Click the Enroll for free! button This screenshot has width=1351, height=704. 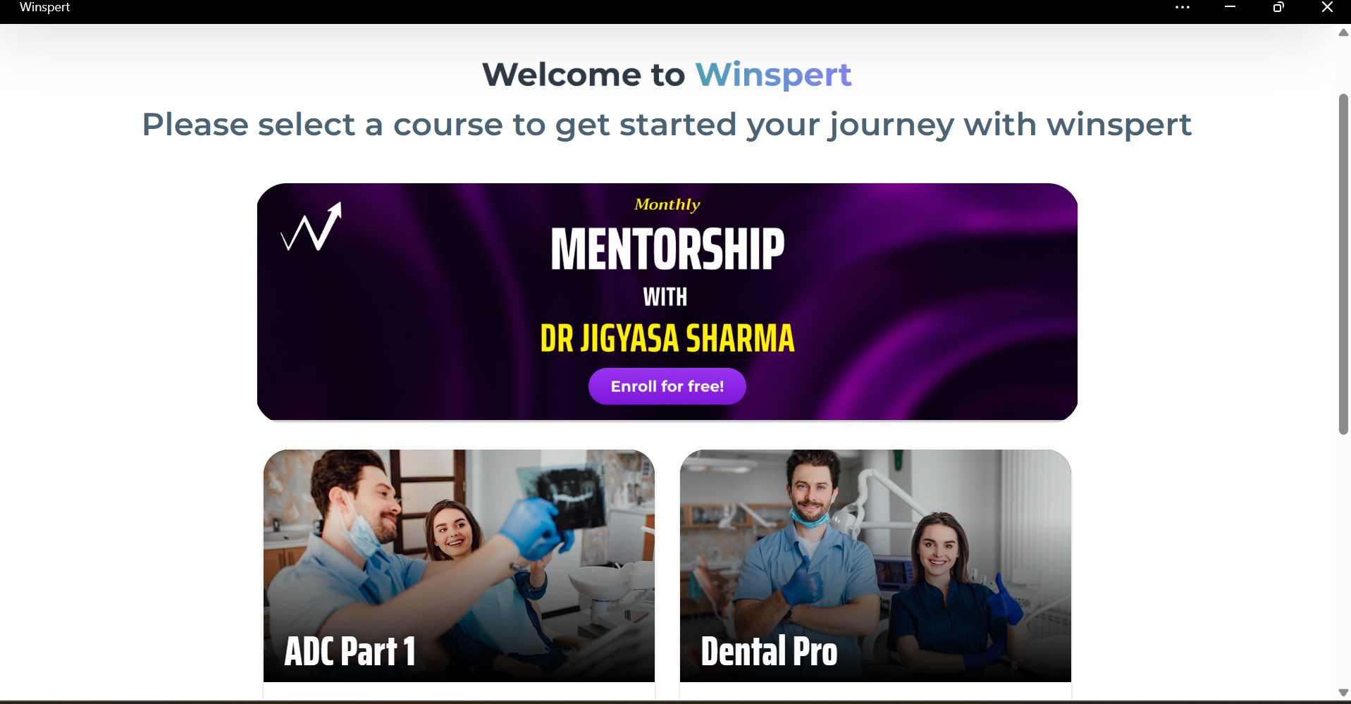667,386
